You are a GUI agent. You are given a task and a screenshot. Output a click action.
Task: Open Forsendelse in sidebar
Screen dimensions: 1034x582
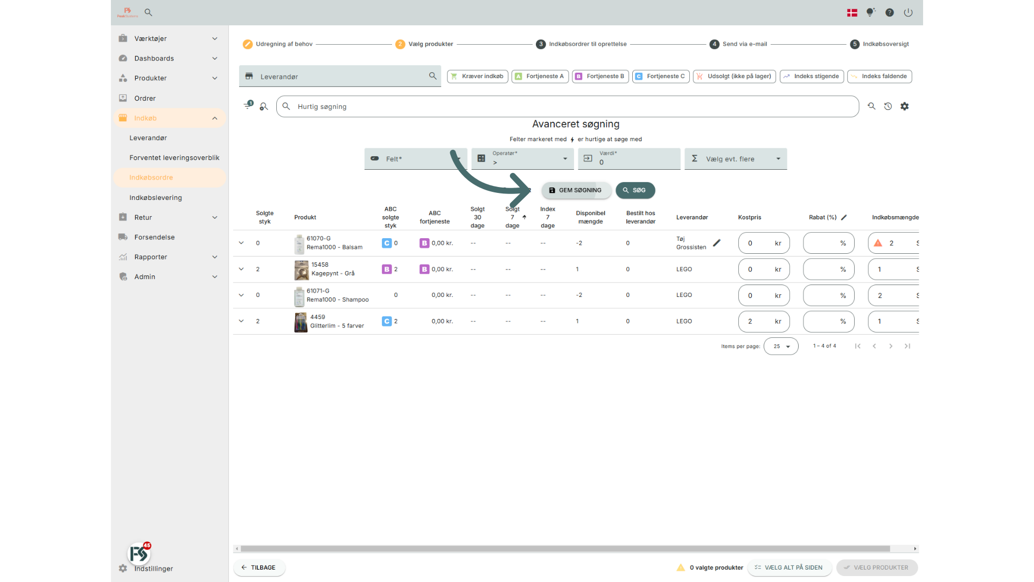pos(170,237)
